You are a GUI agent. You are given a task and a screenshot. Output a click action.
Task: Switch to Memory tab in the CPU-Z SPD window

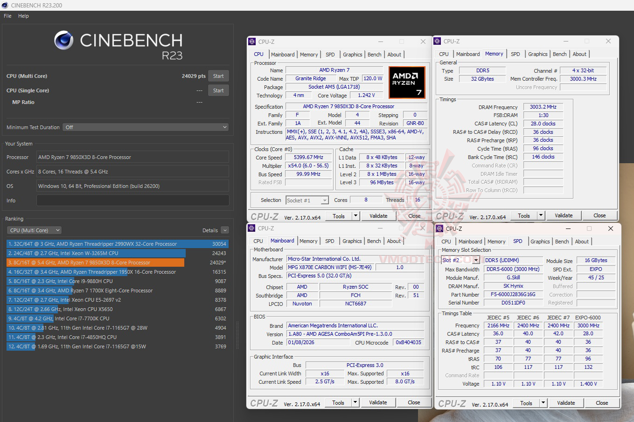(x=496, y=242)
